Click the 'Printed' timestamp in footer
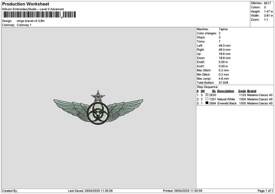This screenshot has width=275, height=194. (182, 191)
